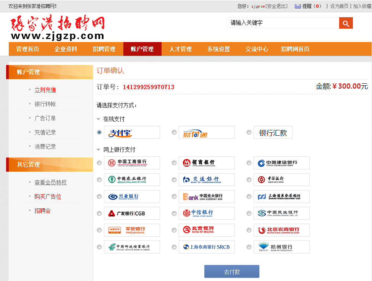Click the 去付款 payment button

tap(232, 271)
